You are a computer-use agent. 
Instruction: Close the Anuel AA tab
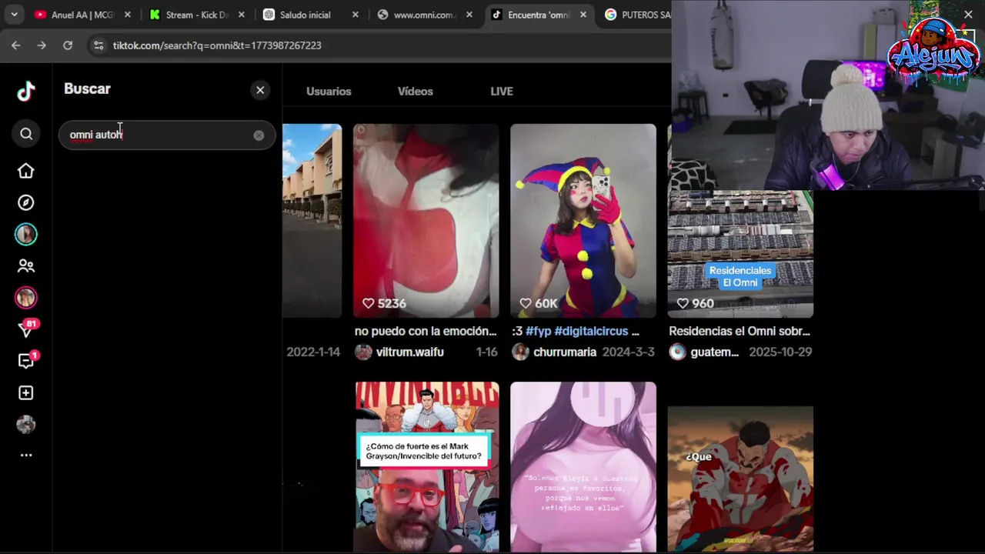click(x=128, y=15)
